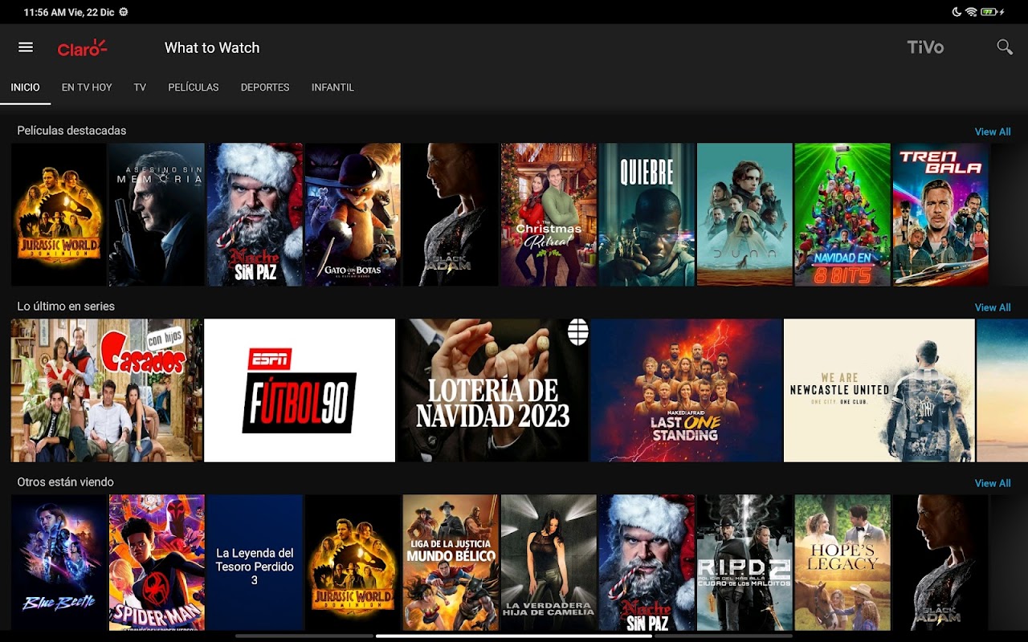Select Noche Sin Paz in Películas destacadas

click(x=255, y=214)
